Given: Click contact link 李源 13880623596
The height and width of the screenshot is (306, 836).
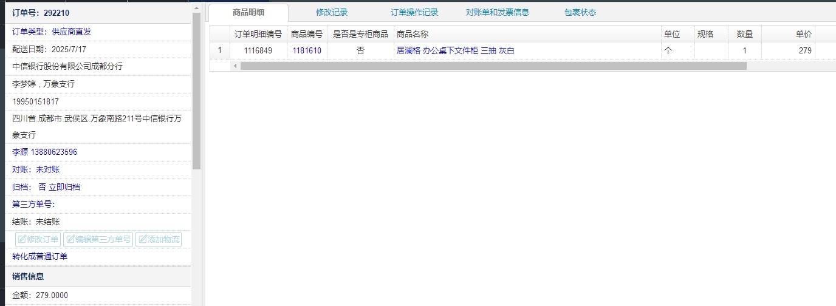Looking at the screenshot, I should coord(44,152).
